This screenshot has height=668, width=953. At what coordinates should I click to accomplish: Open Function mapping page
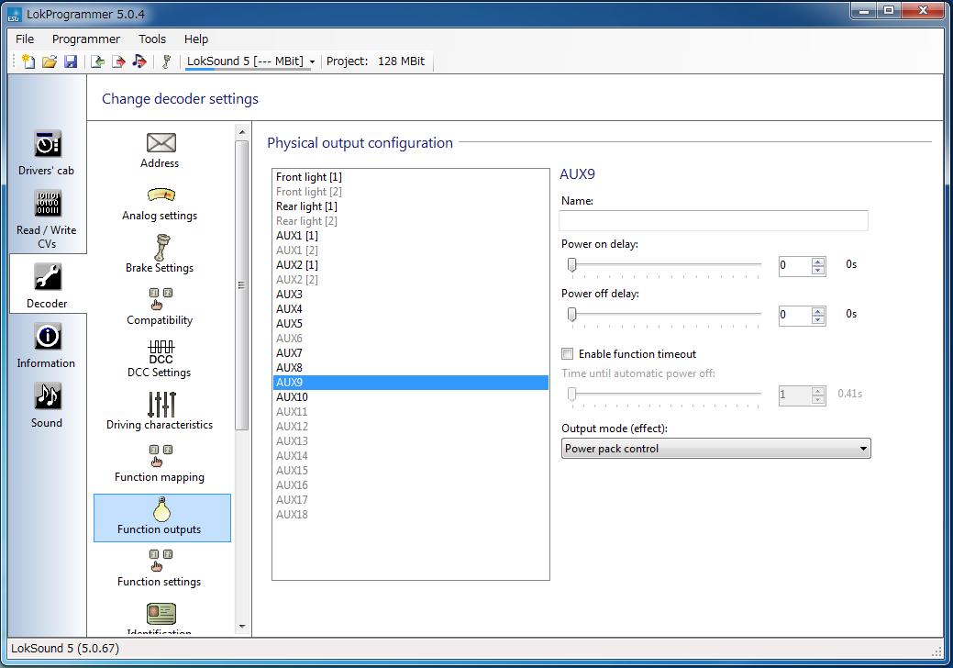(x=161, y=463)
